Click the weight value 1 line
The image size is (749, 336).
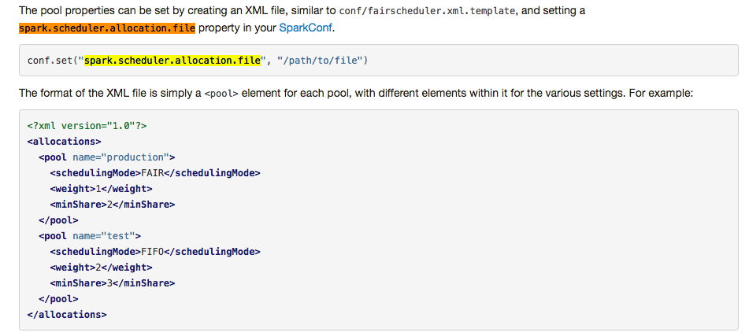(100, 188)
